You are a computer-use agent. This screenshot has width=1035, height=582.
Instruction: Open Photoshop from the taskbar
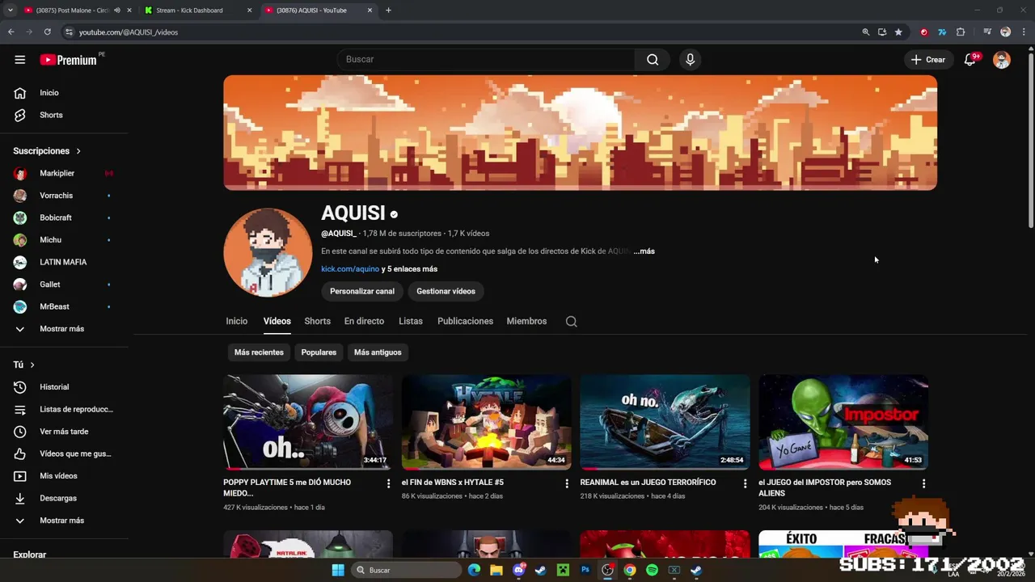[585, 570]
